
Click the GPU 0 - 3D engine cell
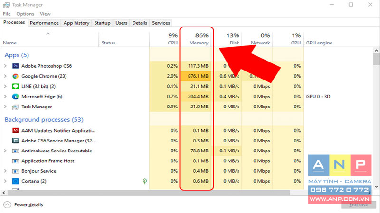click(x=318, y=97)
